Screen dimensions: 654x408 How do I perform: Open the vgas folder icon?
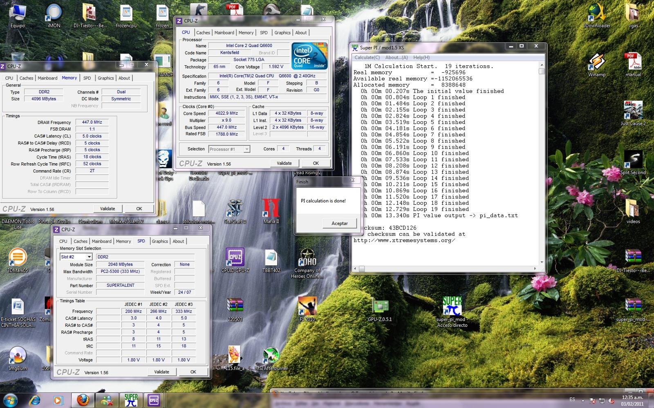[633, 16]
